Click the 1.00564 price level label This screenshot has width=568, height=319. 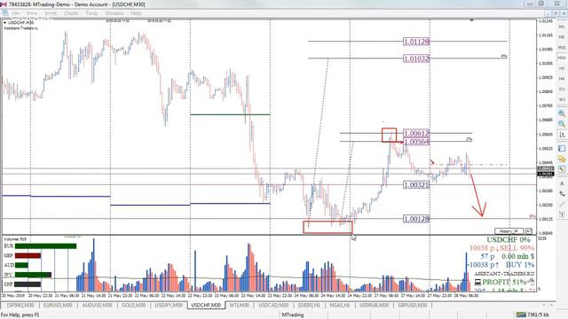pos(416,142)
